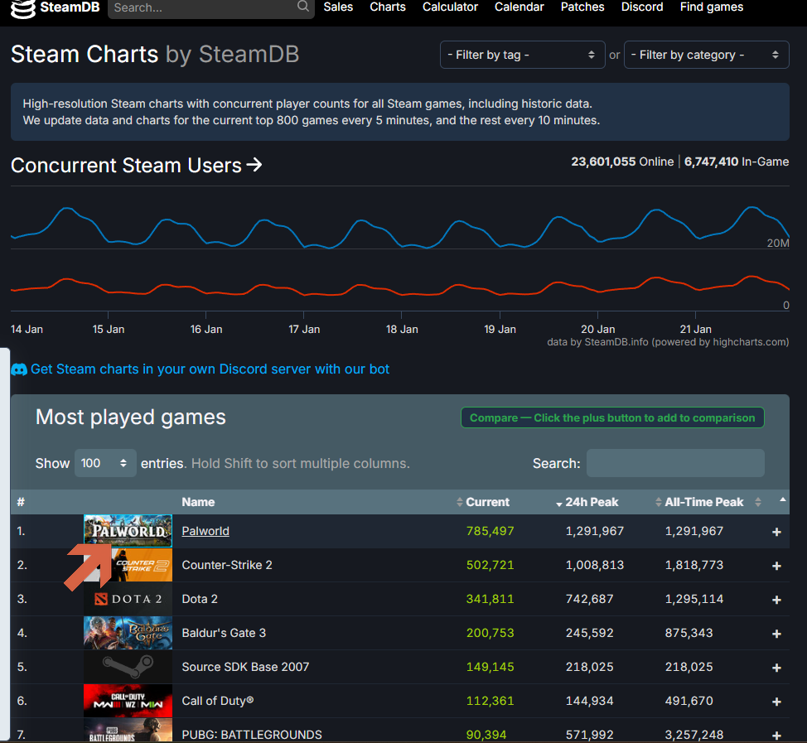
Task: Open the Patches page
Action: [582, 7]
